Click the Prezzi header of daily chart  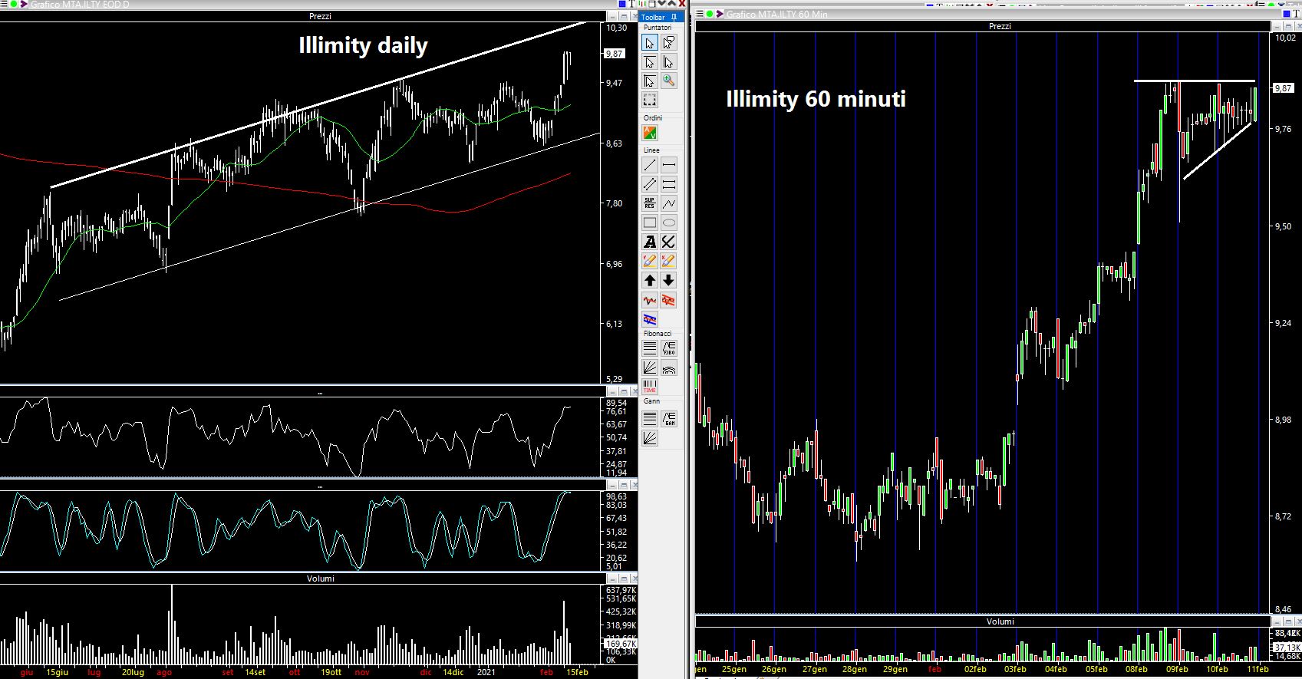[x=319, y=16]
